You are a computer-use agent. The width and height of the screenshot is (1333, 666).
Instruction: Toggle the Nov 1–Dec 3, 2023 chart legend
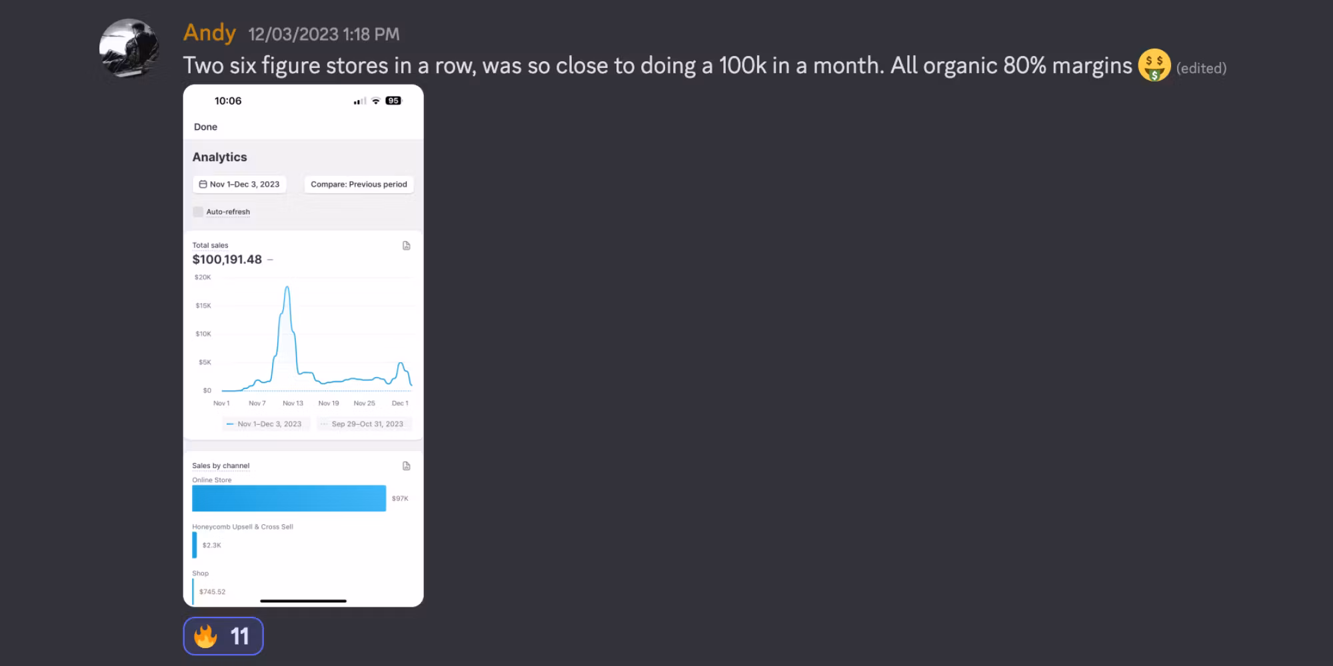pos(265,424)
